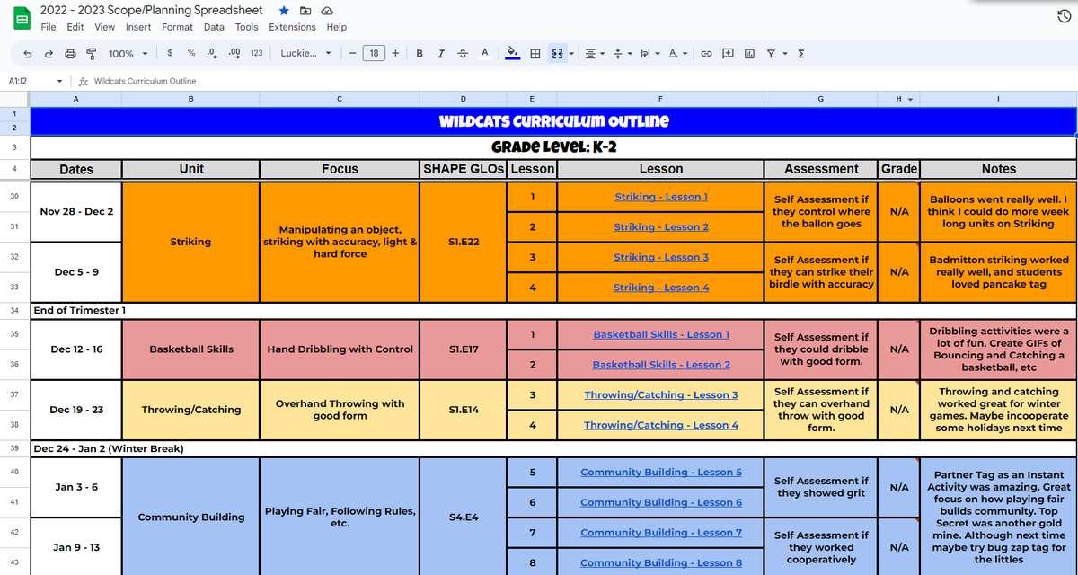Toggle Strikethrough formatting
This screenshot has width=1078, height=575.
(x=463, y=53)
